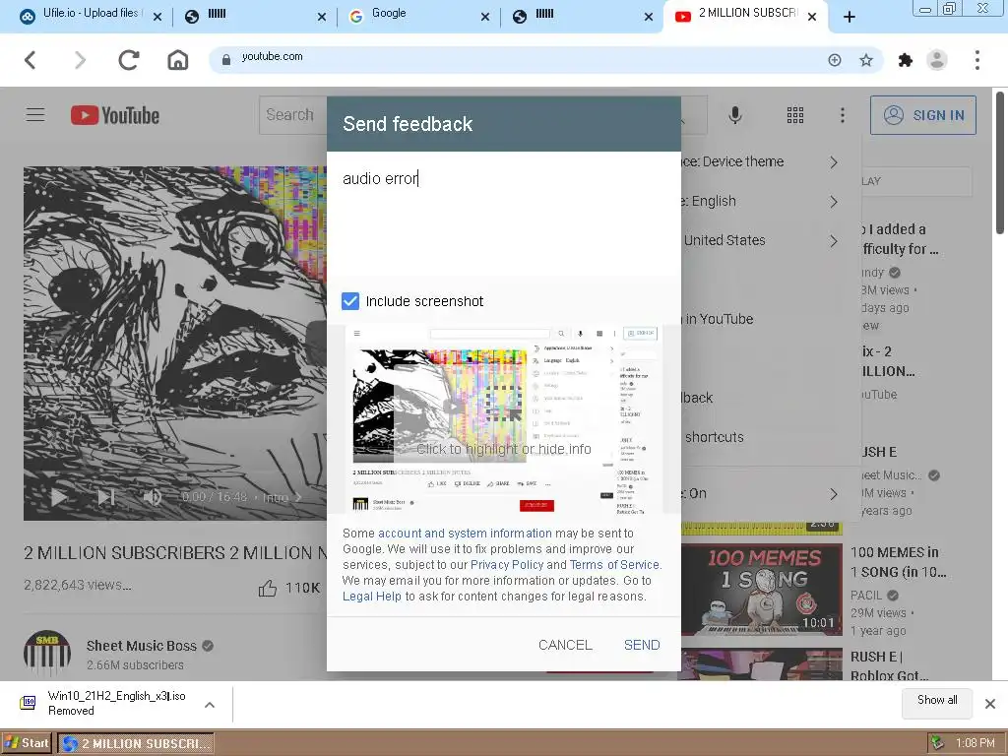Open the Sheet Music Boss channel name
Image resolution: width=1008 pixels, height=756 pixels.
click(142, 646)
